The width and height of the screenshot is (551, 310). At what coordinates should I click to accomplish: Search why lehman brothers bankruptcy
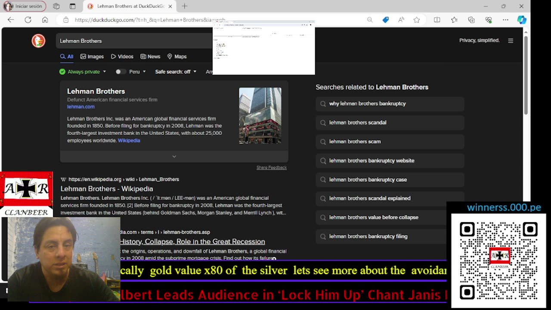tap(390, 104)
